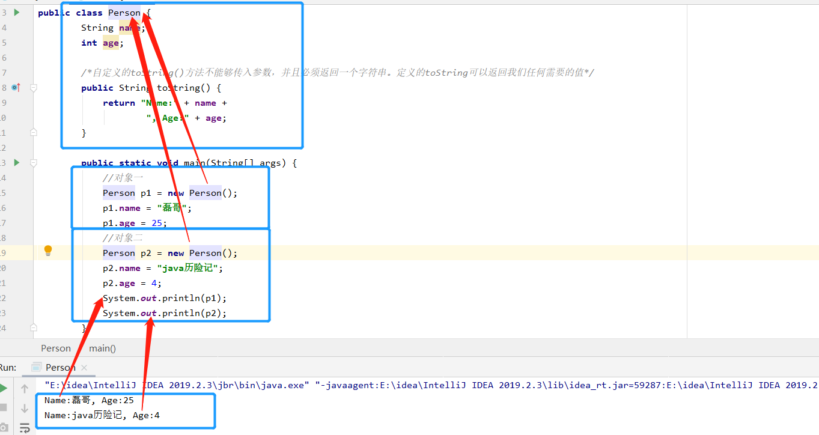
Task: Click the overrides-method gutter icon at toString
Action: 16,88
